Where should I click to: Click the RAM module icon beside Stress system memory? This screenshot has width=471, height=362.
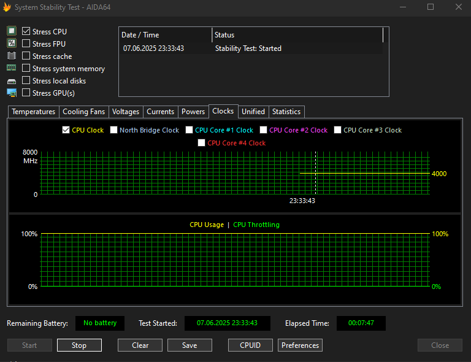12,68
